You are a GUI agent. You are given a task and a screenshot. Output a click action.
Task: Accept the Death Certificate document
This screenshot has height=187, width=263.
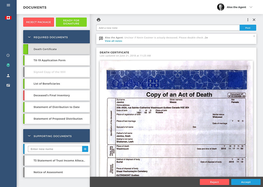click(246, 182)
